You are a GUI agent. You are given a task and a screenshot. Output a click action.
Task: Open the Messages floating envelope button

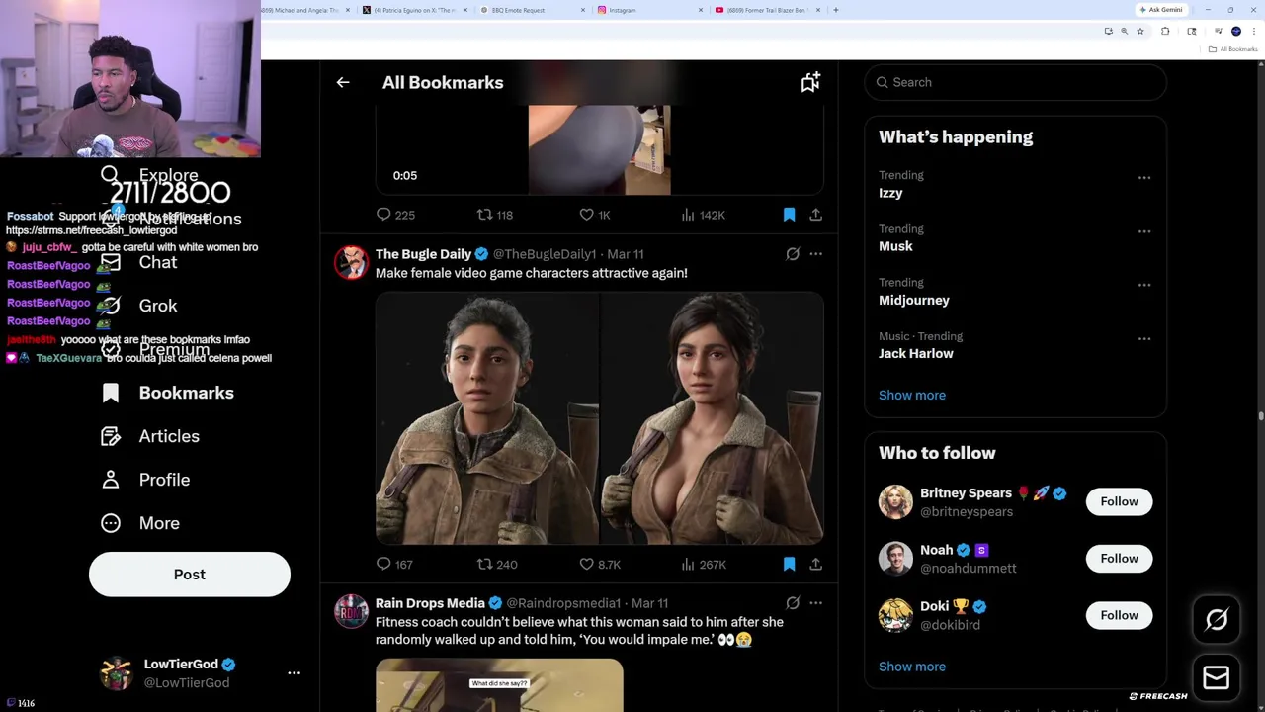(1217, 677)
